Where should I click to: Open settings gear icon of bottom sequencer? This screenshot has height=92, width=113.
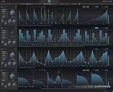(x=16, y=70)
